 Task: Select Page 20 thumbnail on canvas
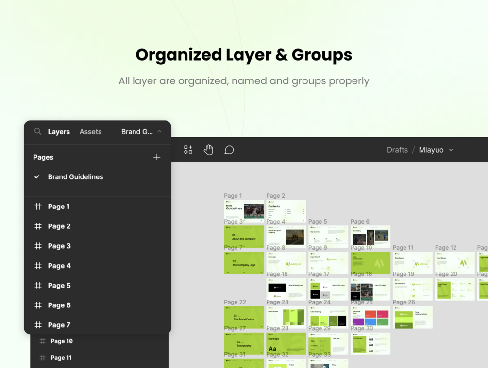454,289
